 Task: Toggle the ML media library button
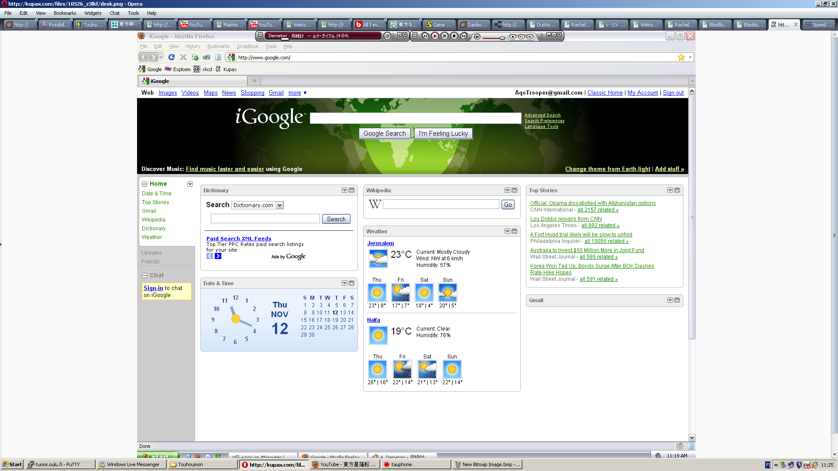[x=529, y=37]
